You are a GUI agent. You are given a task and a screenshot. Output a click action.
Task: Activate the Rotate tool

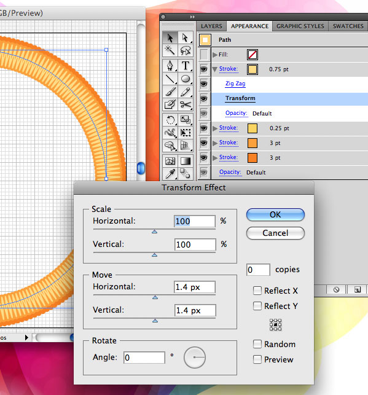[x=170, y=120]
